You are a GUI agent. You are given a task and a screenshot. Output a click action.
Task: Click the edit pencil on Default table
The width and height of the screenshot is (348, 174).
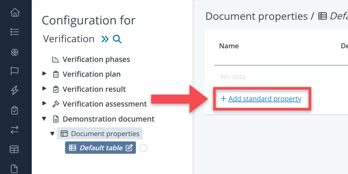[x=129, y=148]
